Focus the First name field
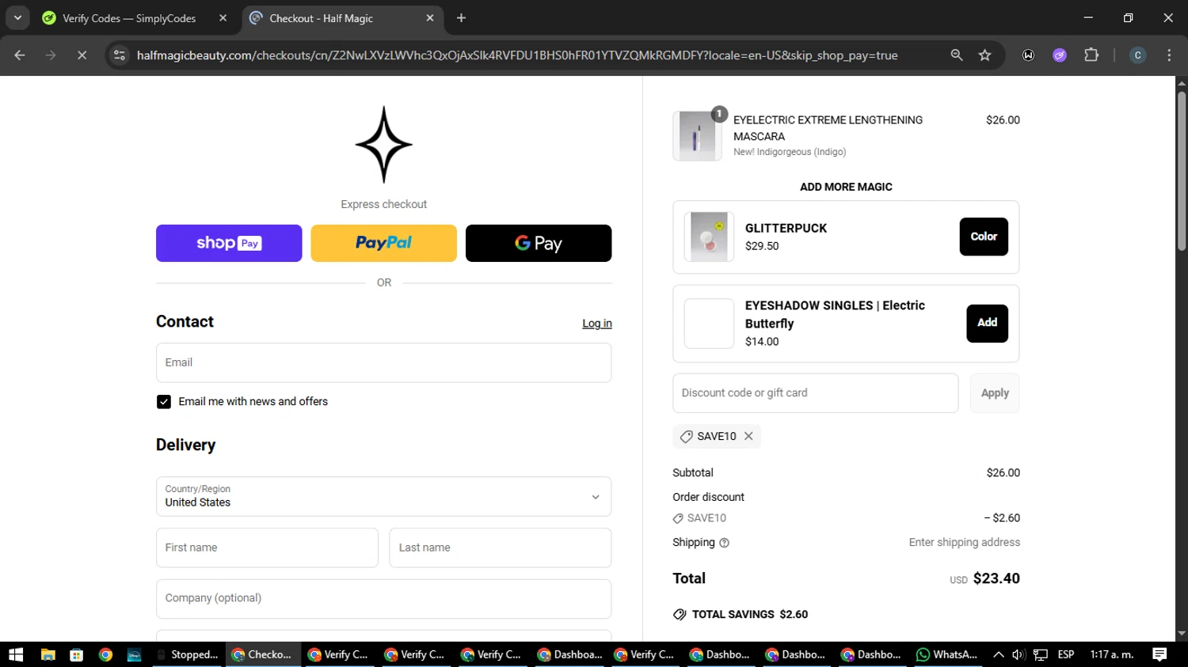This screenshot has width=1188, height=667. (x=267, y=548)
